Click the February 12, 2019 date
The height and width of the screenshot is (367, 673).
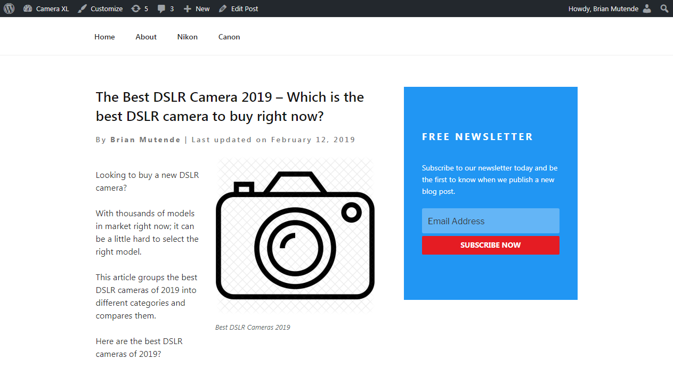tap(313, 140)
